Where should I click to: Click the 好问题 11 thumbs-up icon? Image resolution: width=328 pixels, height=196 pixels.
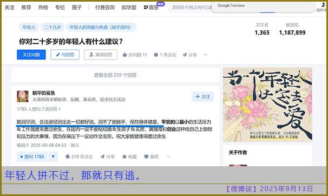(124, 55)
